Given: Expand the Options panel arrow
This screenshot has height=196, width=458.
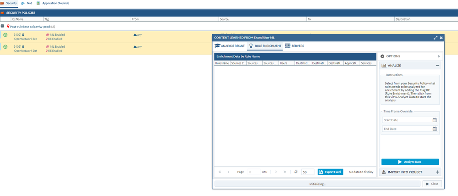Looking at the screenshot, I should pyautogui.click(x=439, y=56).
